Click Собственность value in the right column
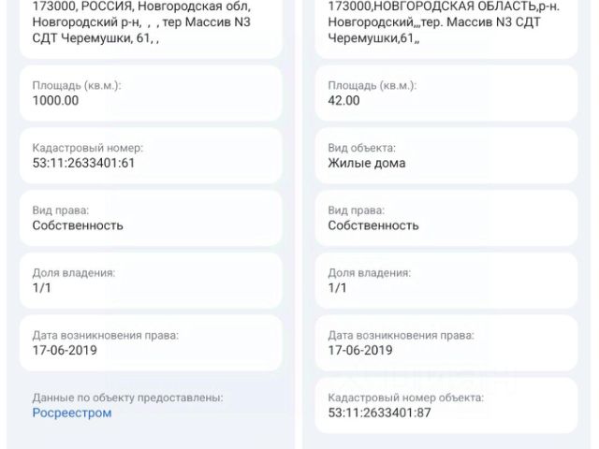Viewport: 599px width, 449px height. pyautogui.click(x=373, y=225)
